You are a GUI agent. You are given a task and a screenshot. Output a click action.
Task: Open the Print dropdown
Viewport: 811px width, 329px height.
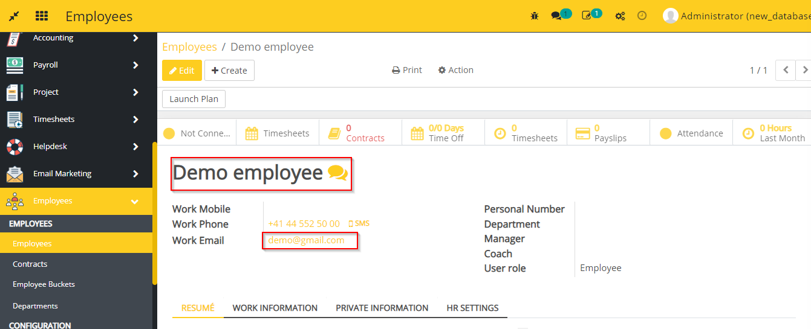(x=407, y=70)
